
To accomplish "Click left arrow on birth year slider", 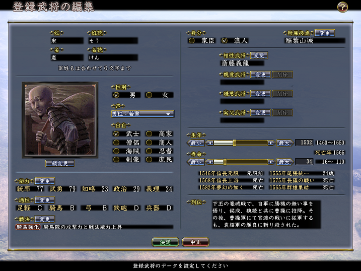I will coord(209,143).
